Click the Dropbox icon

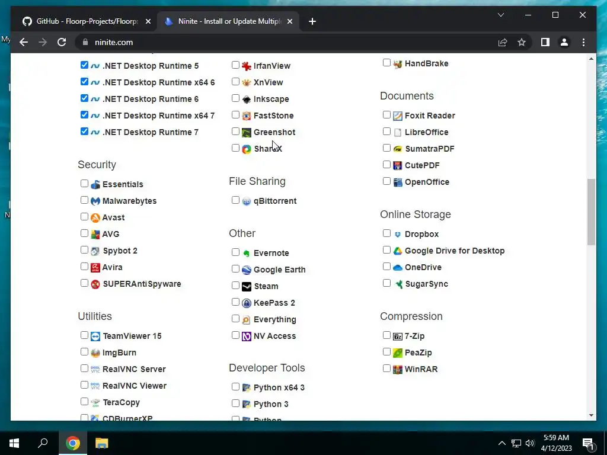[x=398, y=235]
